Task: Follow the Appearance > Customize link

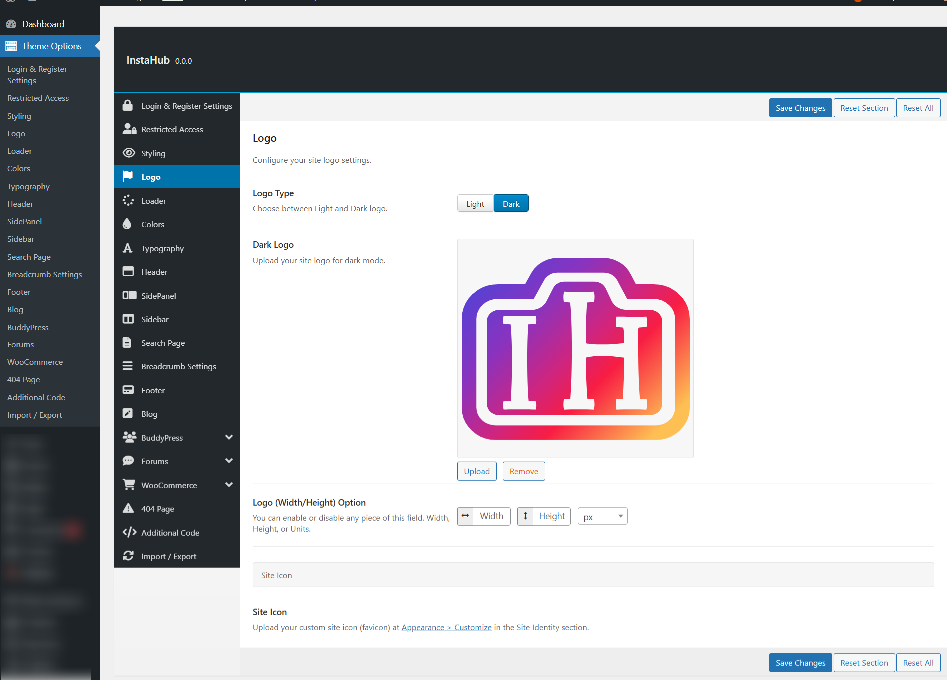Action: pyautogui.click(x=446, y=627)
